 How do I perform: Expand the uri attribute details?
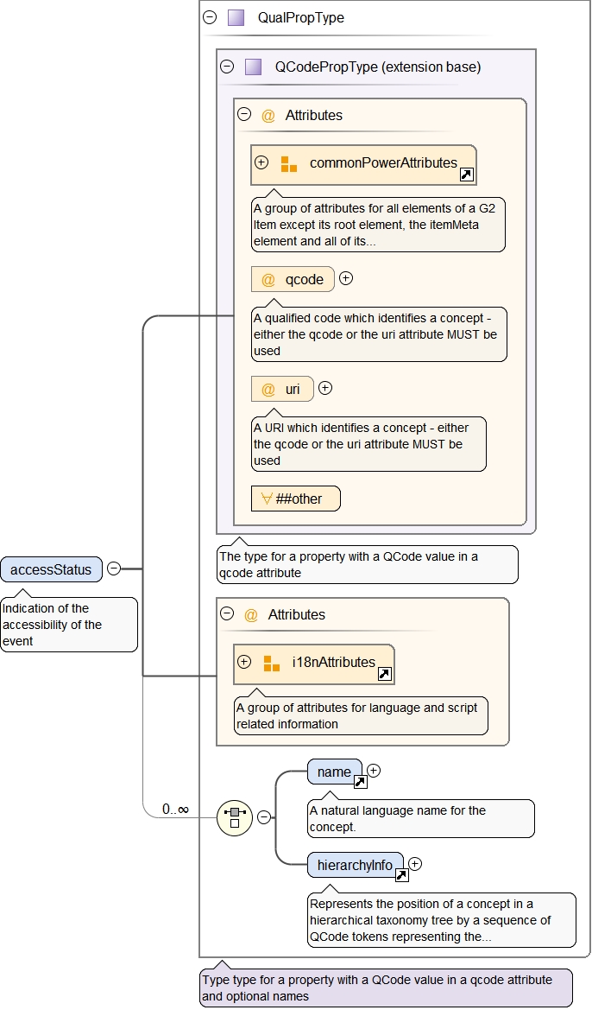325,388
